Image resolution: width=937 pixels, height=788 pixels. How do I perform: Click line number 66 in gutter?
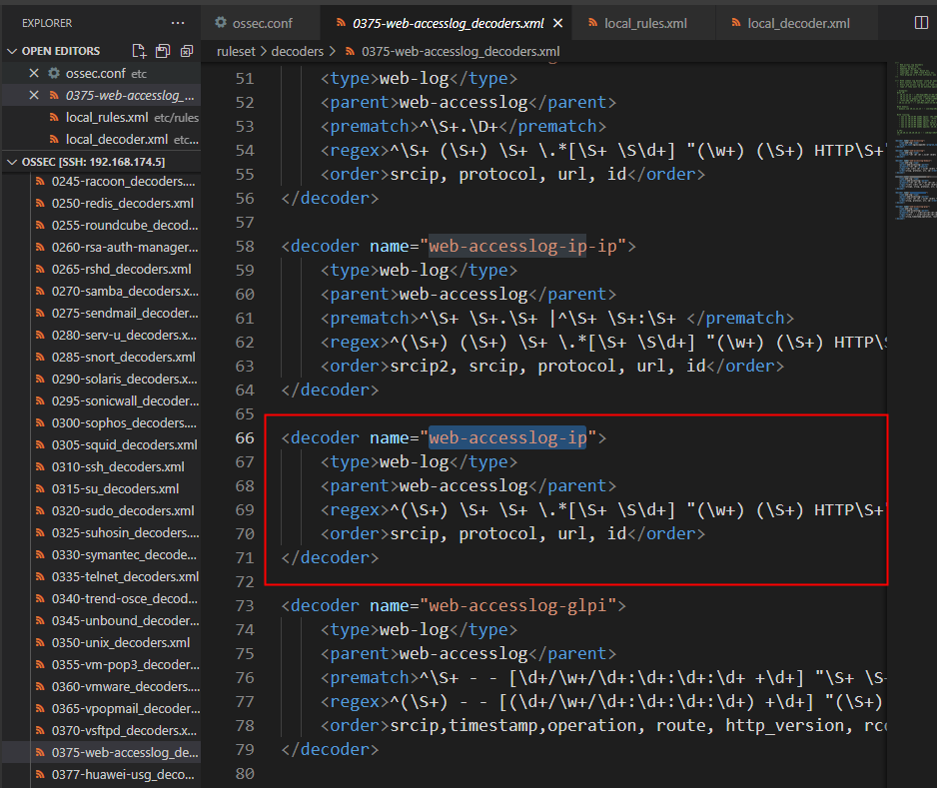coord(245,437)
